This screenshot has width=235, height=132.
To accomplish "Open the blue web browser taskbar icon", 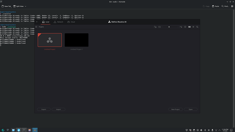I will (x=19, y=130).
